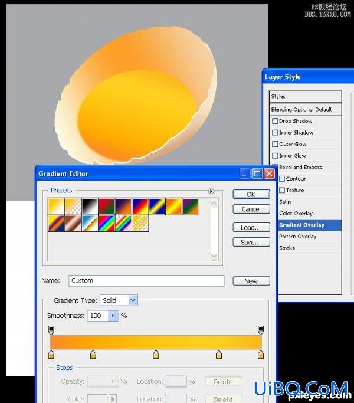Open the Presets flyout menu arrow
Screen dimensions: 354x403
coord(211,191)
